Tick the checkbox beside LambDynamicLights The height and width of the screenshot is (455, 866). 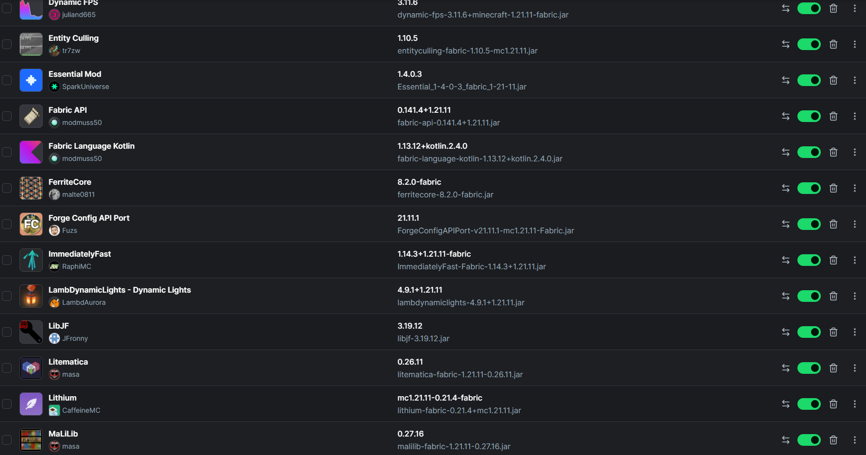(x=7, y=296)
